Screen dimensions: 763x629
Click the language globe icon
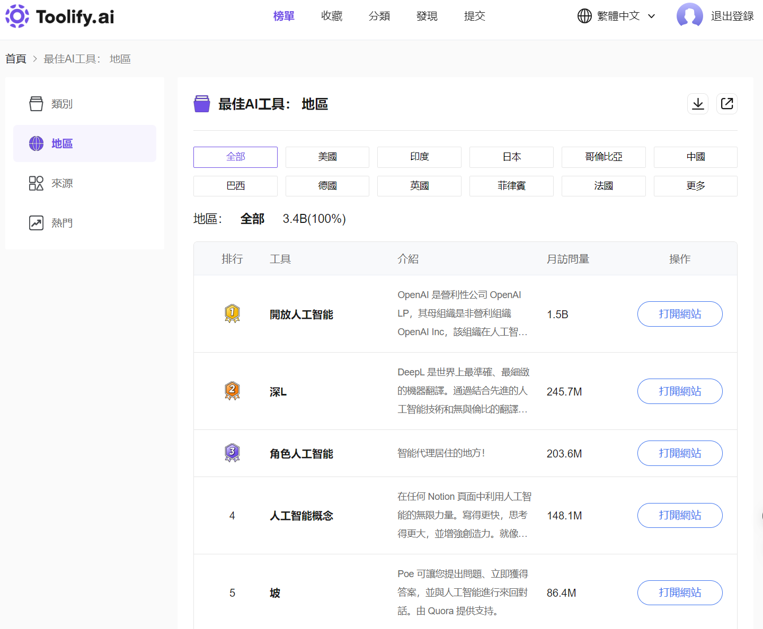pyautogui.click(x=584, y=16)
